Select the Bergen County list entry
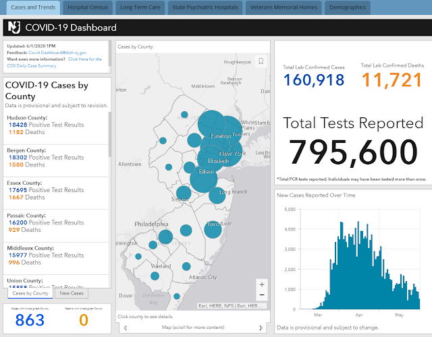Screen dimensions: 432x337 [55, 160]
